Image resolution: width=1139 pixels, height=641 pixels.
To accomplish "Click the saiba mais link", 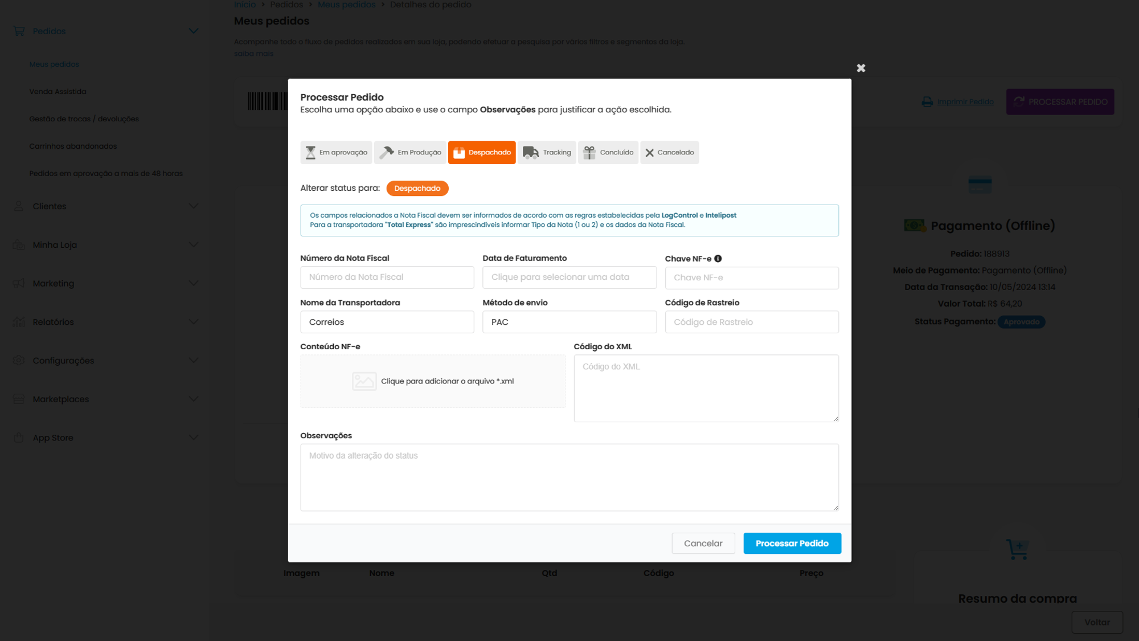I will pos(253,54).
